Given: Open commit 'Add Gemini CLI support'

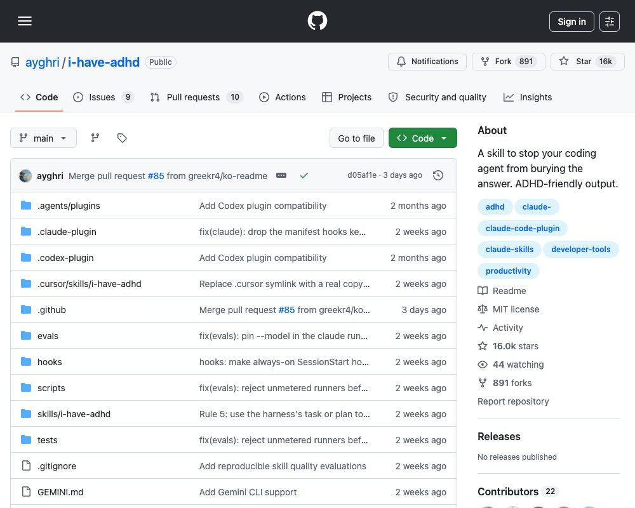Looking at the screenshot, I should [x=248, y=492].
